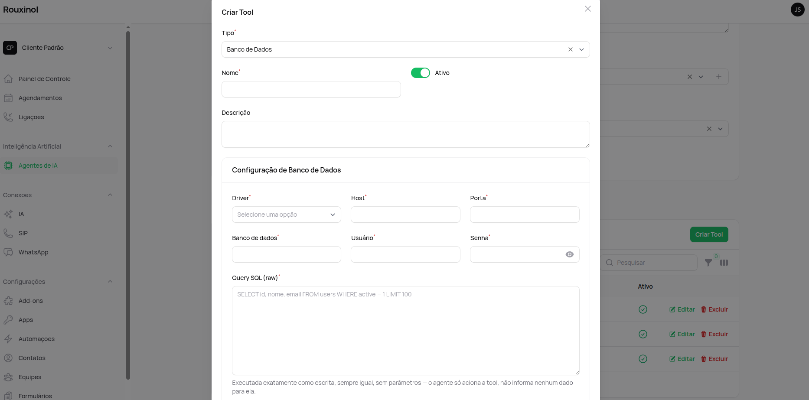Screen dimensions: 809x400
Task: Click the Host input field
Action: point(405,215)
